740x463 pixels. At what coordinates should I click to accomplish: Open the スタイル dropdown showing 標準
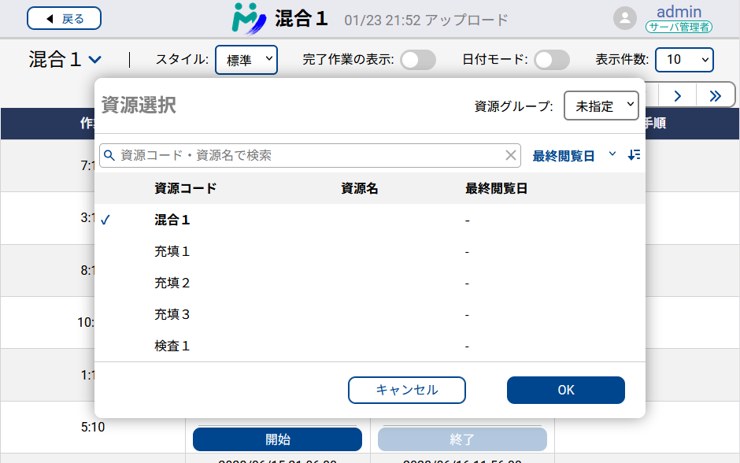tap(246, 60)
